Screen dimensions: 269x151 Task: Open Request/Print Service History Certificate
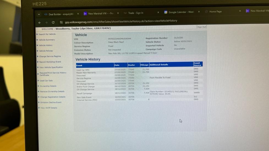(53, 74)
